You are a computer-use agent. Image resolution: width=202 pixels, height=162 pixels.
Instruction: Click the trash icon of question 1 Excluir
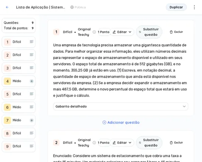pos(171,32)
